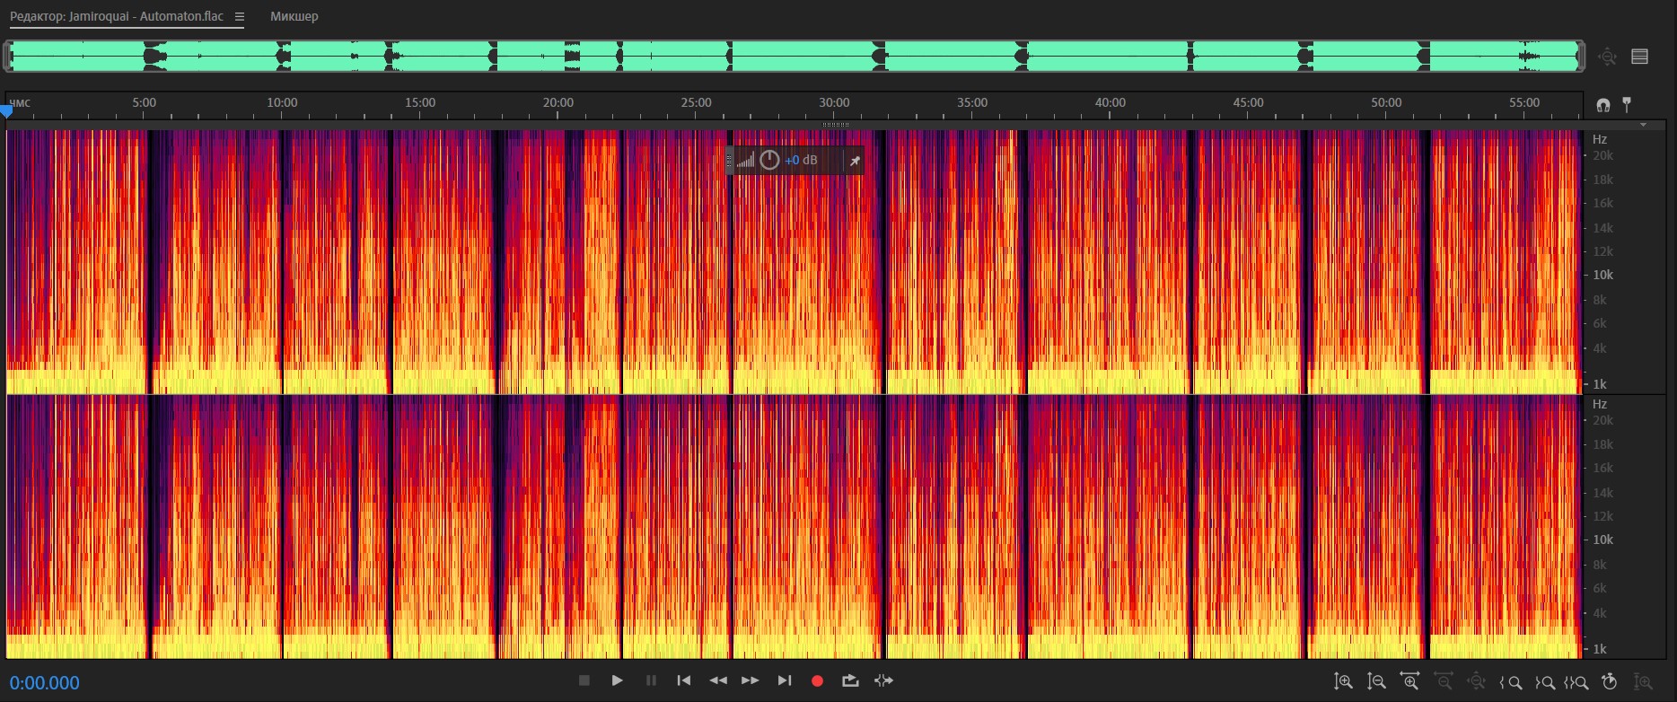Viewport: 1677px width, 702px height.
Task: Click the Fast Forward button
Action: click(x=751, y=681)
